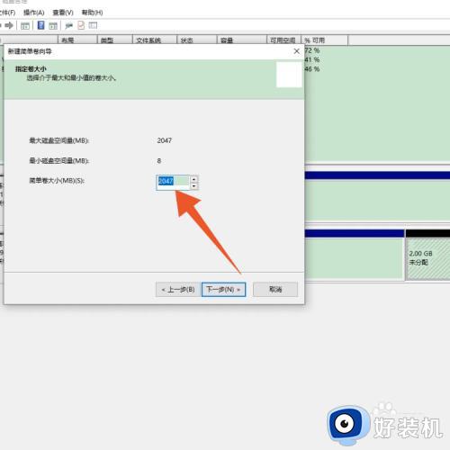Click the 46 % free value
The width and height of the screenshot is (450, 450).
(x=312, y=69)
